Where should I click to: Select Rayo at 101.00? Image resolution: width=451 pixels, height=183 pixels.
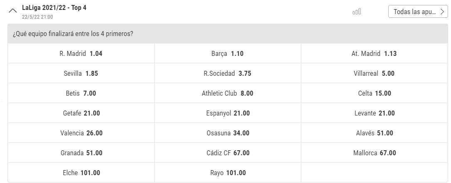pyautogui.click(x=227, y=173)
